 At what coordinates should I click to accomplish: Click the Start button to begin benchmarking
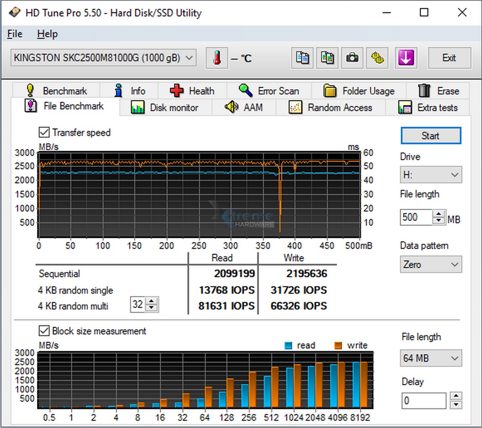pos(430,136)
